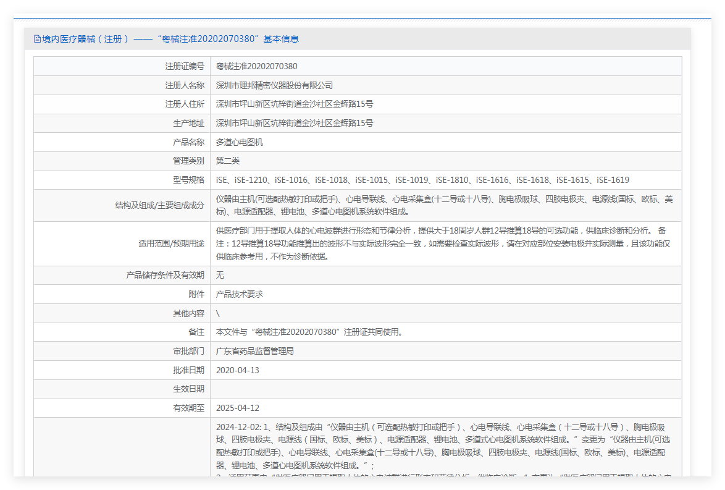Click the label 型号规格
Image resolution: width=725 pixels, height=490 pixels.
click(x=188, y=180)
